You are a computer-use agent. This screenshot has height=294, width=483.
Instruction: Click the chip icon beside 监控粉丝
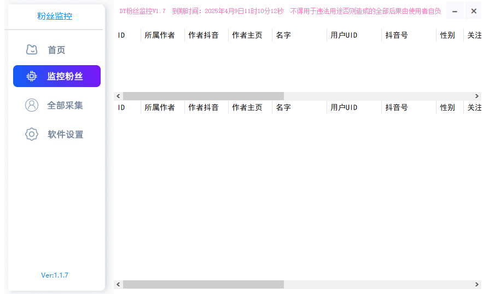(32, 76)
